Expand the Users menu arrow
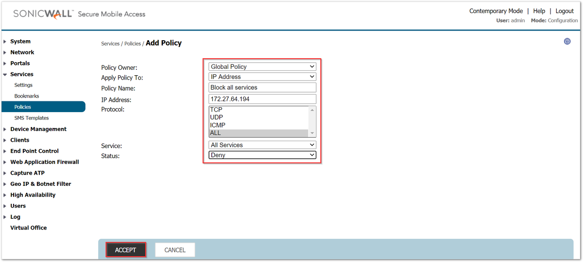 click(5, 206)
